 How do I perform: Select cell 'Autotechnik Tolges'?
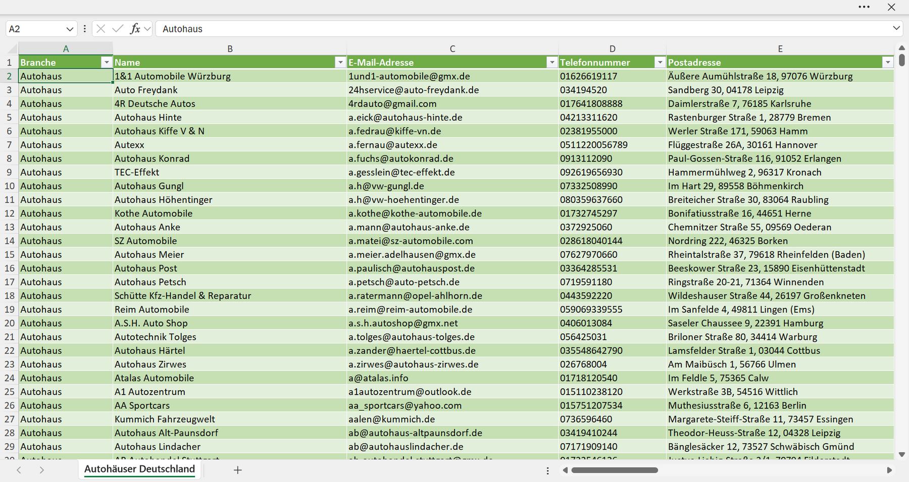point(230,337)
